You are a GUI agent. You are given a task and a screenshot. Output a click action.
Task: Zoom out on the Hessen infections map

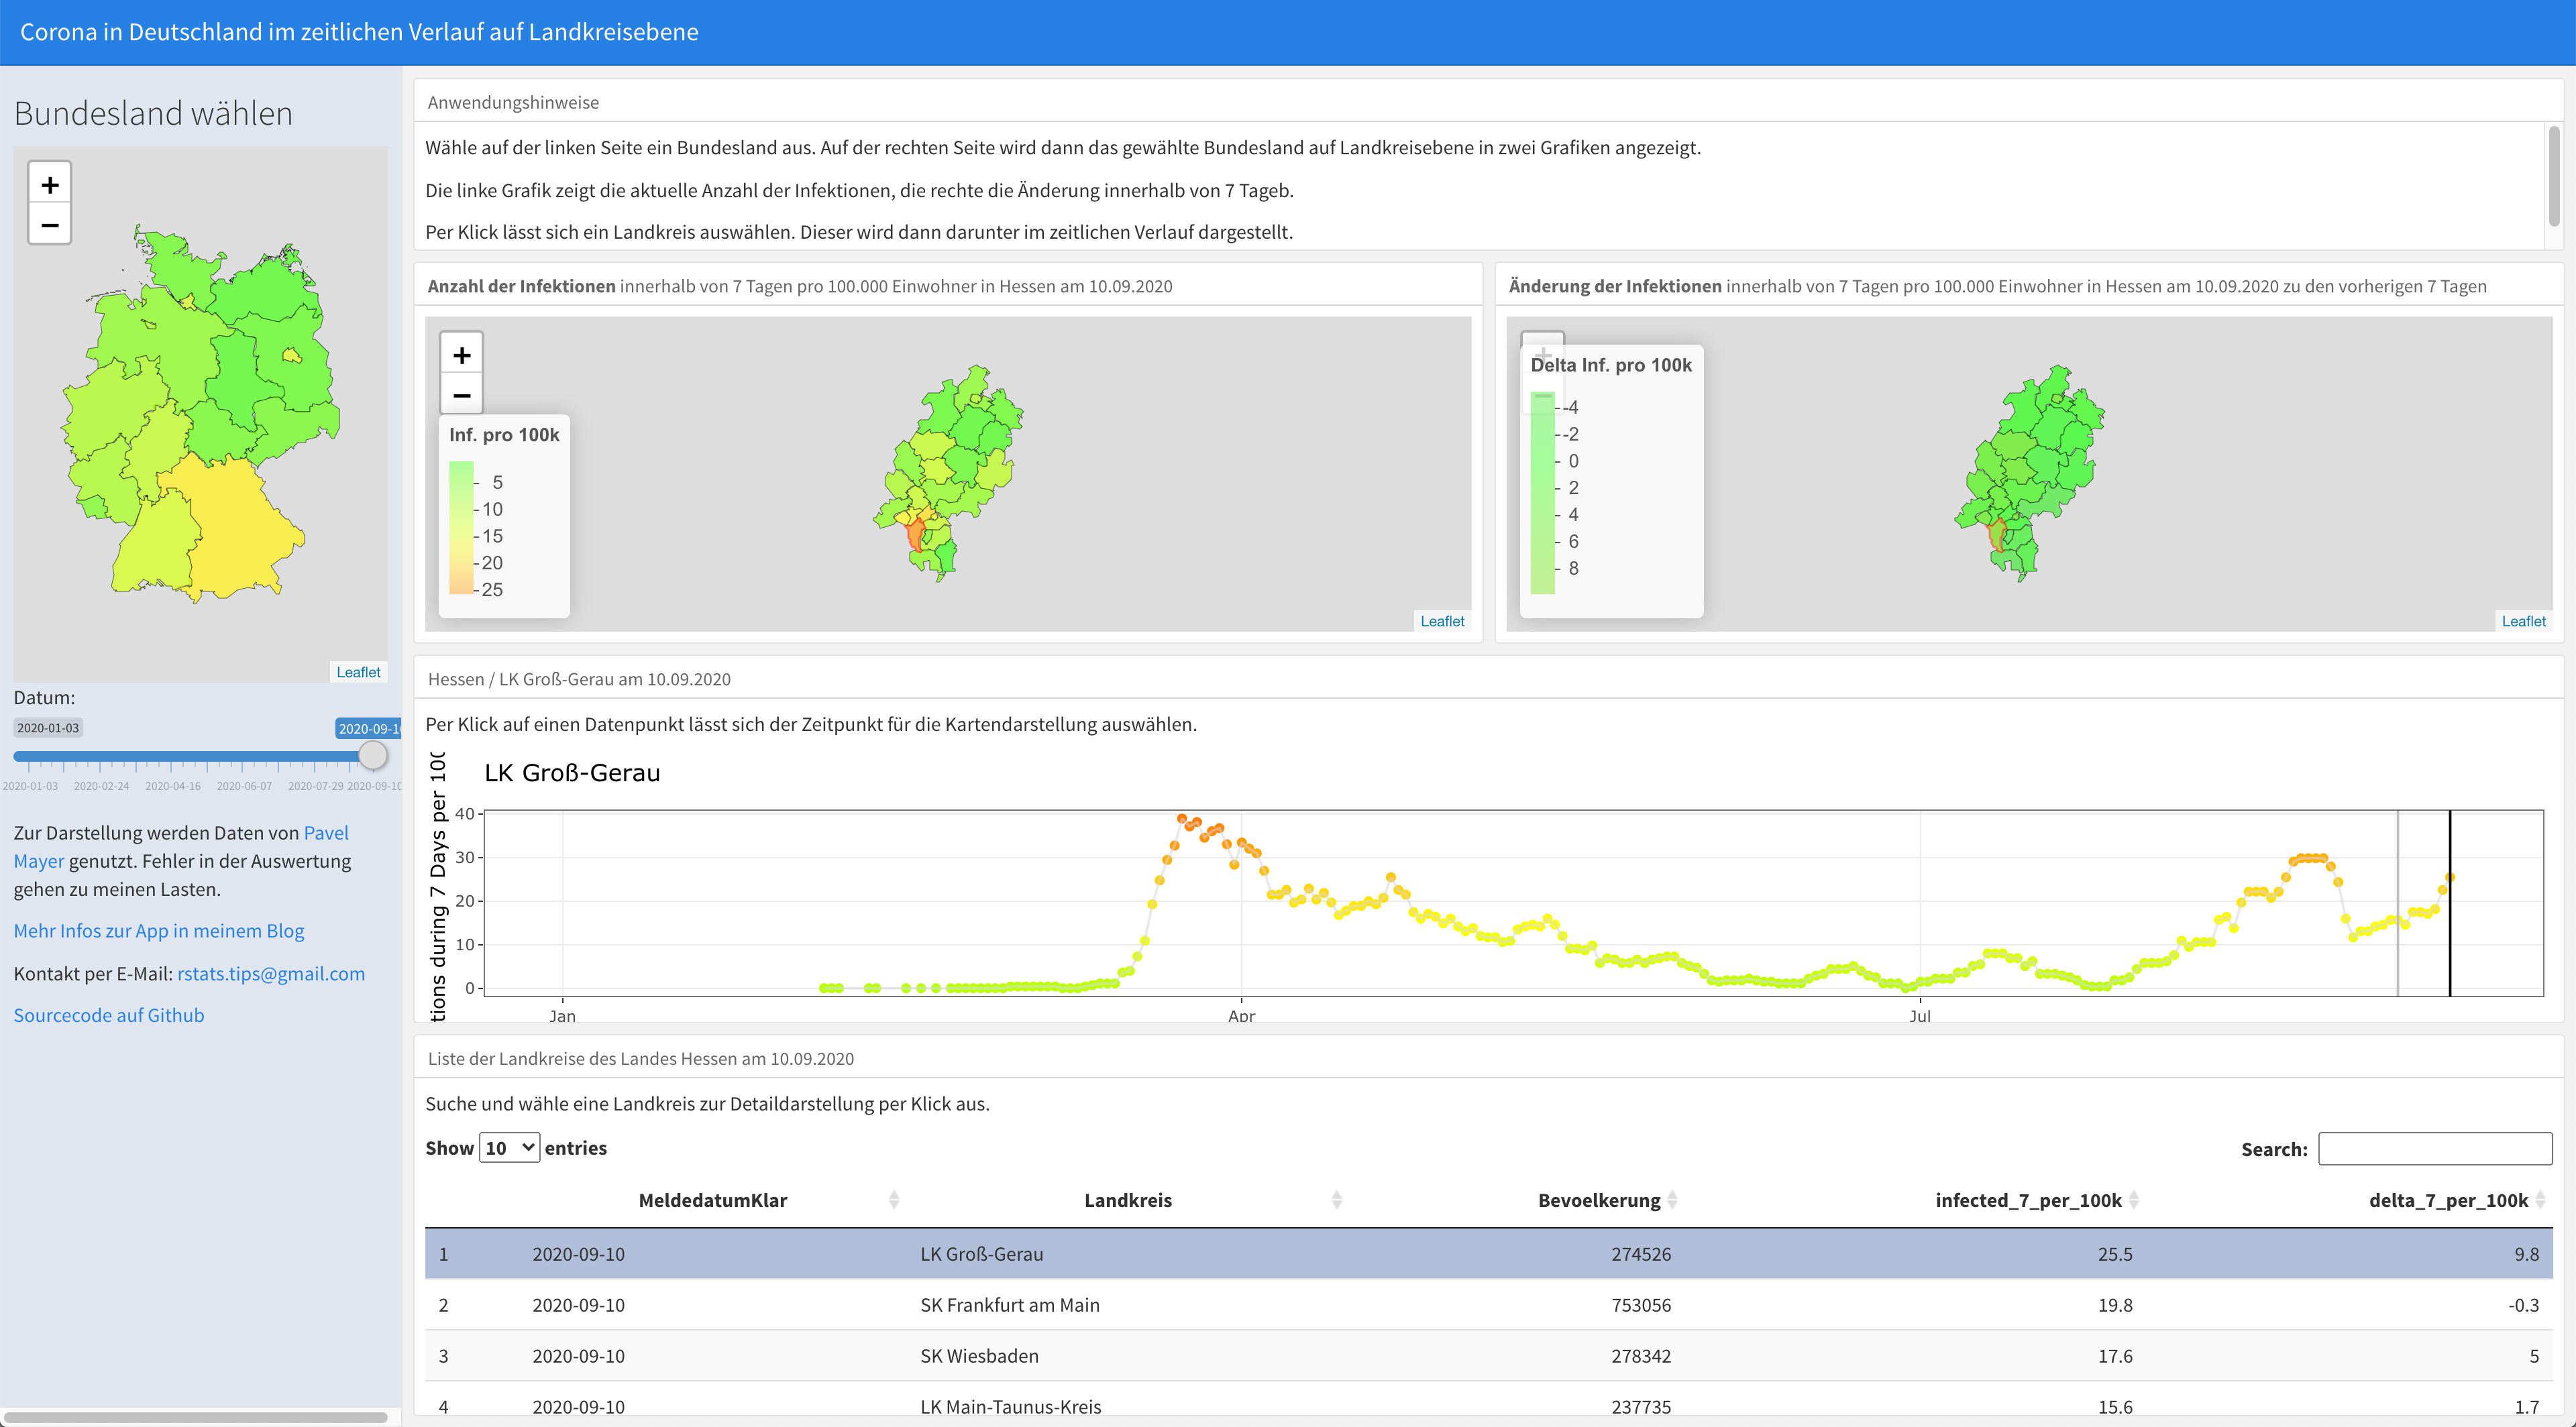[x=461, y=395]
